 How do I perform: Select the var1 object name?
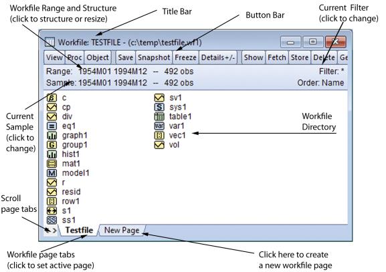(177, 126)
